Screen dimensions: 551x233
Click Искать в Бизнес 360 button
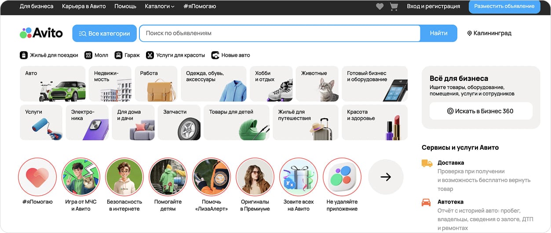tap(481, 111)
